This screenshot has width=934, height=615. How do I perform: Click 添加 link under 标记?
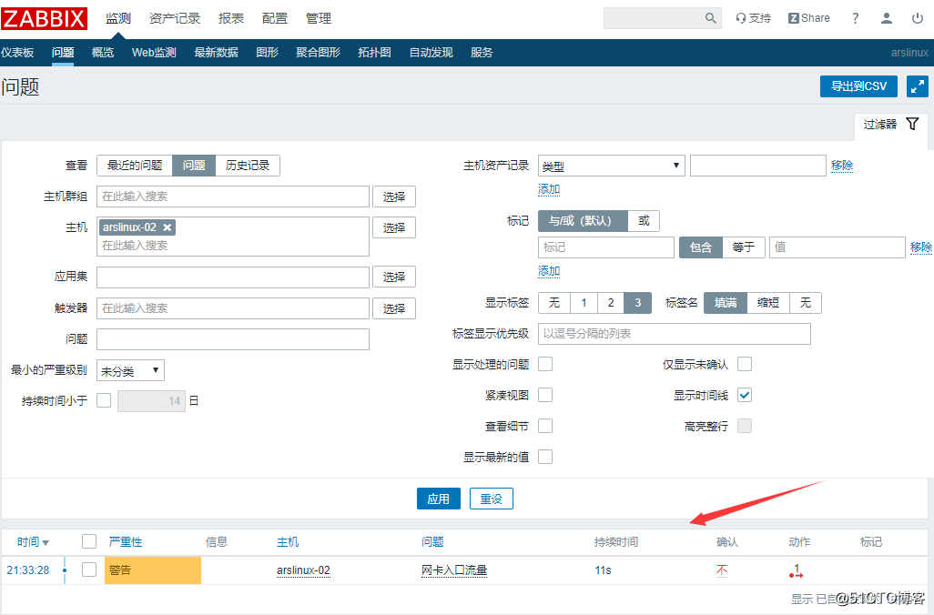click(x=549, y=271)
